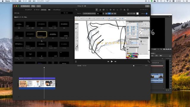Click the voiceover microphone icon

click(76, 62)
